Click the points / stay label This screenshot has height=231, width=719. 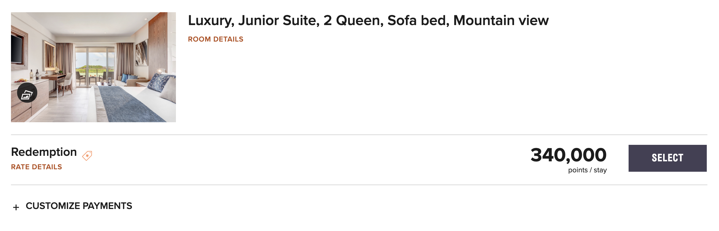[x=587, y=170]
